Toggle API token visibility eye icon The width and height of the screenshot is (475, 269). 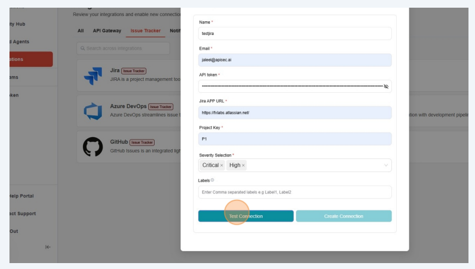[386, 86]
